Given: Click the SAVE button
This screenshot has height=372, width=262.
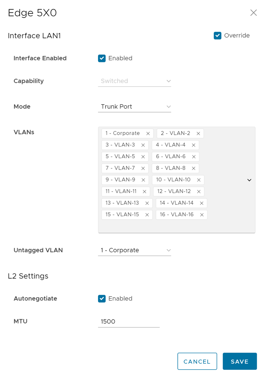Looking at the screenshot, I should 239,361.
